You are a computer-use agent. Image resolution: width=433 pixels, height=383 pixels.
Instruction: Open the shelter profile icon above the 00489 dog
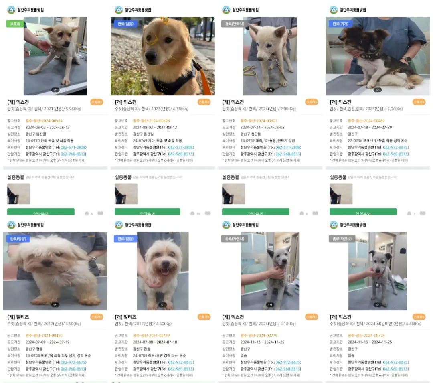pos(334,10)
